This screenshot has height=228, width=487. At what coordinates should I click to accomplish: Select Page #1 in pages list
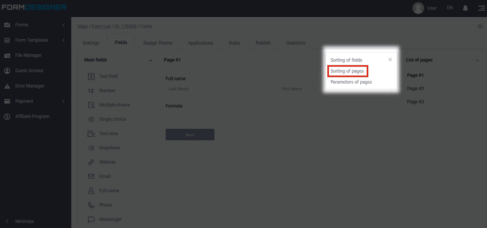tap(415, 75)
